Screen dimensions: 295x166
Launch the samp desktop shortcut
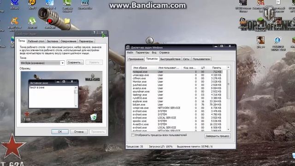pos(278,23)
